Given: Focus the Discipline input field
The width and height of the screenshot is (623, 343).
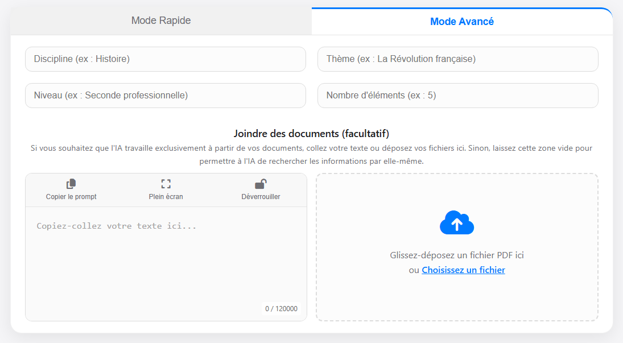Looking at the screenshot, I should point(166,59).
